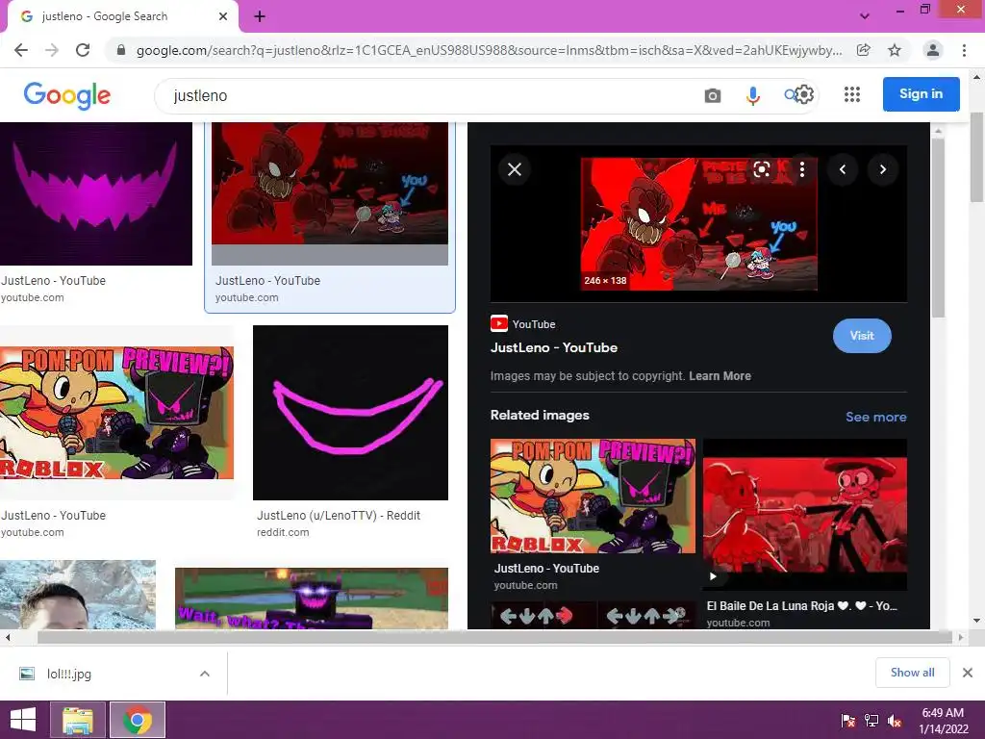Open related POM POM PREVIEW image
The height and width of the screenshot is (739, 985).
(593, 496)
